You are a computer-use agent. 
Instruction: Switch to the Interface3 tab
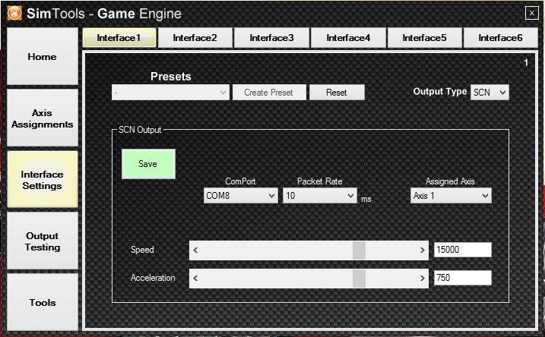[x=271, y=37]
